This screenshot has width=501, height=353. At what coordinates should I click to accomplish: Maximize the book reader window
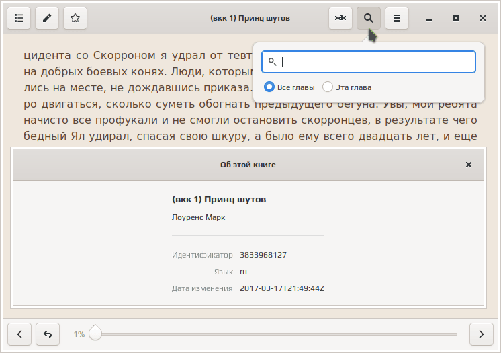point(456,18)
